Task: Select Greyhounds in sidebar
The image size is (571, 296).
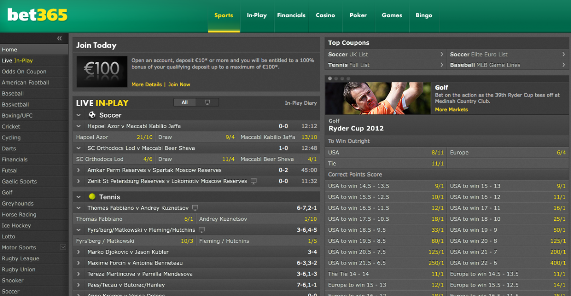Action: pos(34,204)
